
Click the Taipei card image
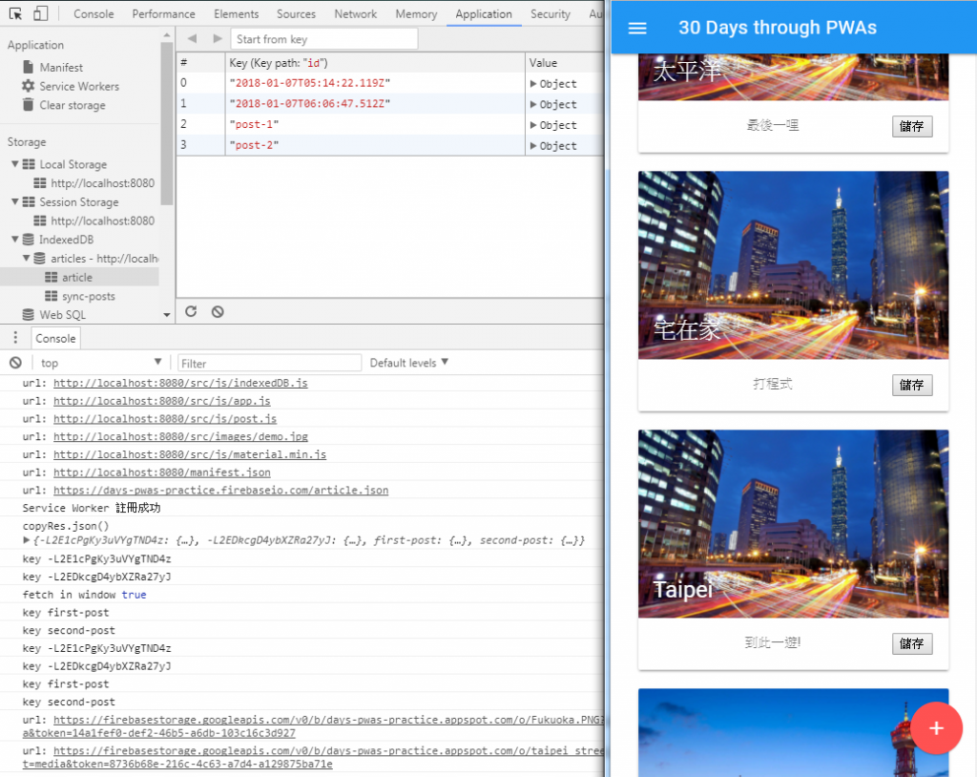[x=793, y=524]
